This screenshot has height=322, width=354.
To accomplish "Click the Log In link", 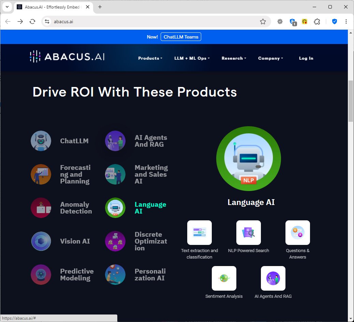I will click(x=306, y=58).
